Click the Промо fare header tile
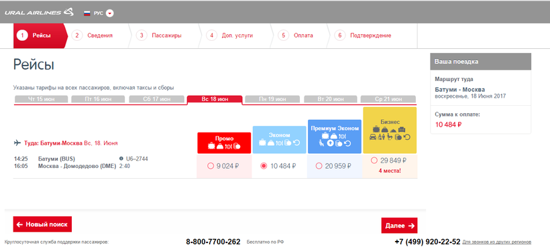This screenshot has height=249, width=550. (224, 143)
